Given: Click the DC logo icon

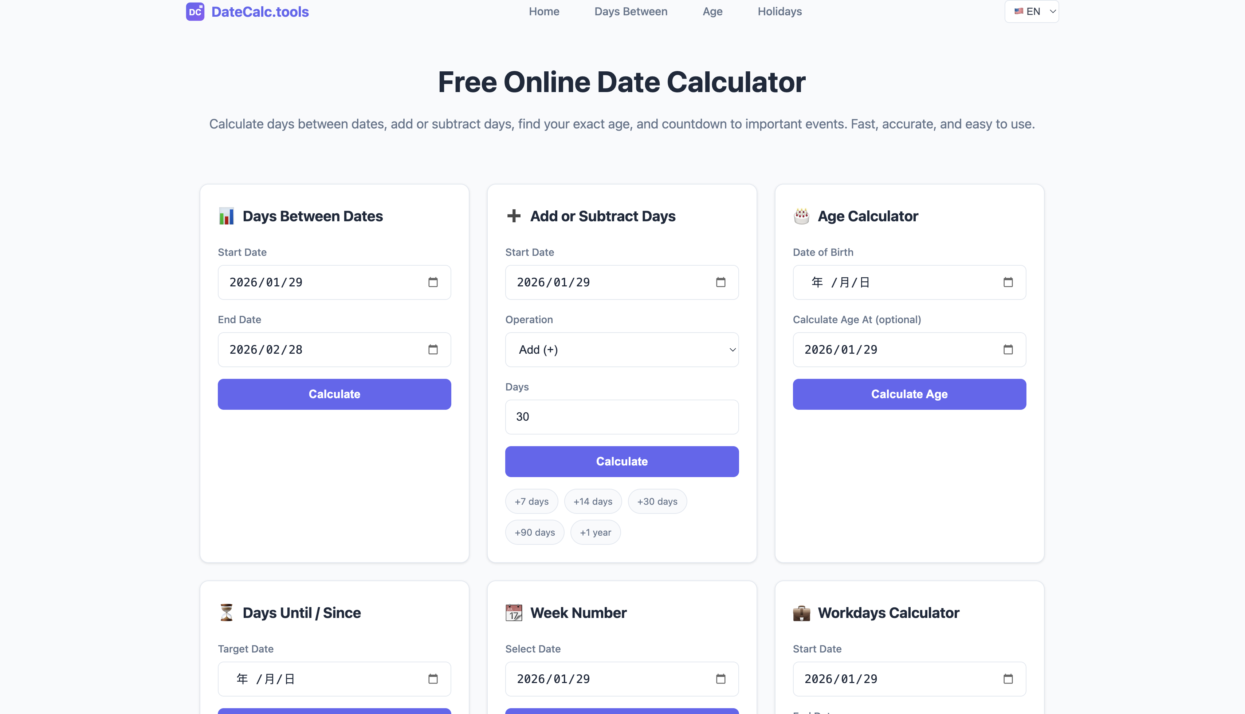Looking at the screenshot, I should pos(195,11).
